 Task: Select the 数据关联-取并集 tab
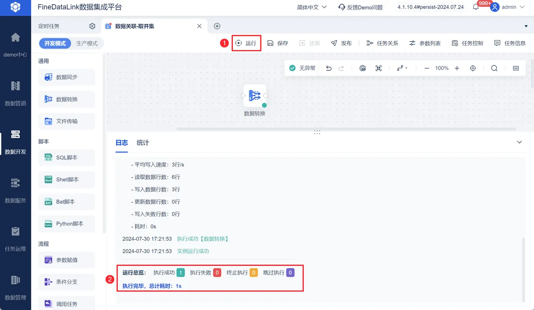coord(135,26)
